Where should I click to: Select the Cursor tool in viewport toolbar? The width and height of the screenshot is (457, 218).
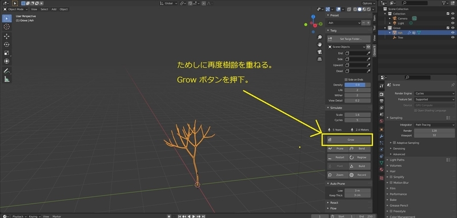pyautogui.click(x=6, y=26)
